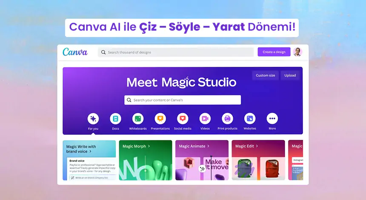Image resolution: width=366 pixels, height=200 pixels.
Task: Select the Print products icon
Action: tap(228, 119)
